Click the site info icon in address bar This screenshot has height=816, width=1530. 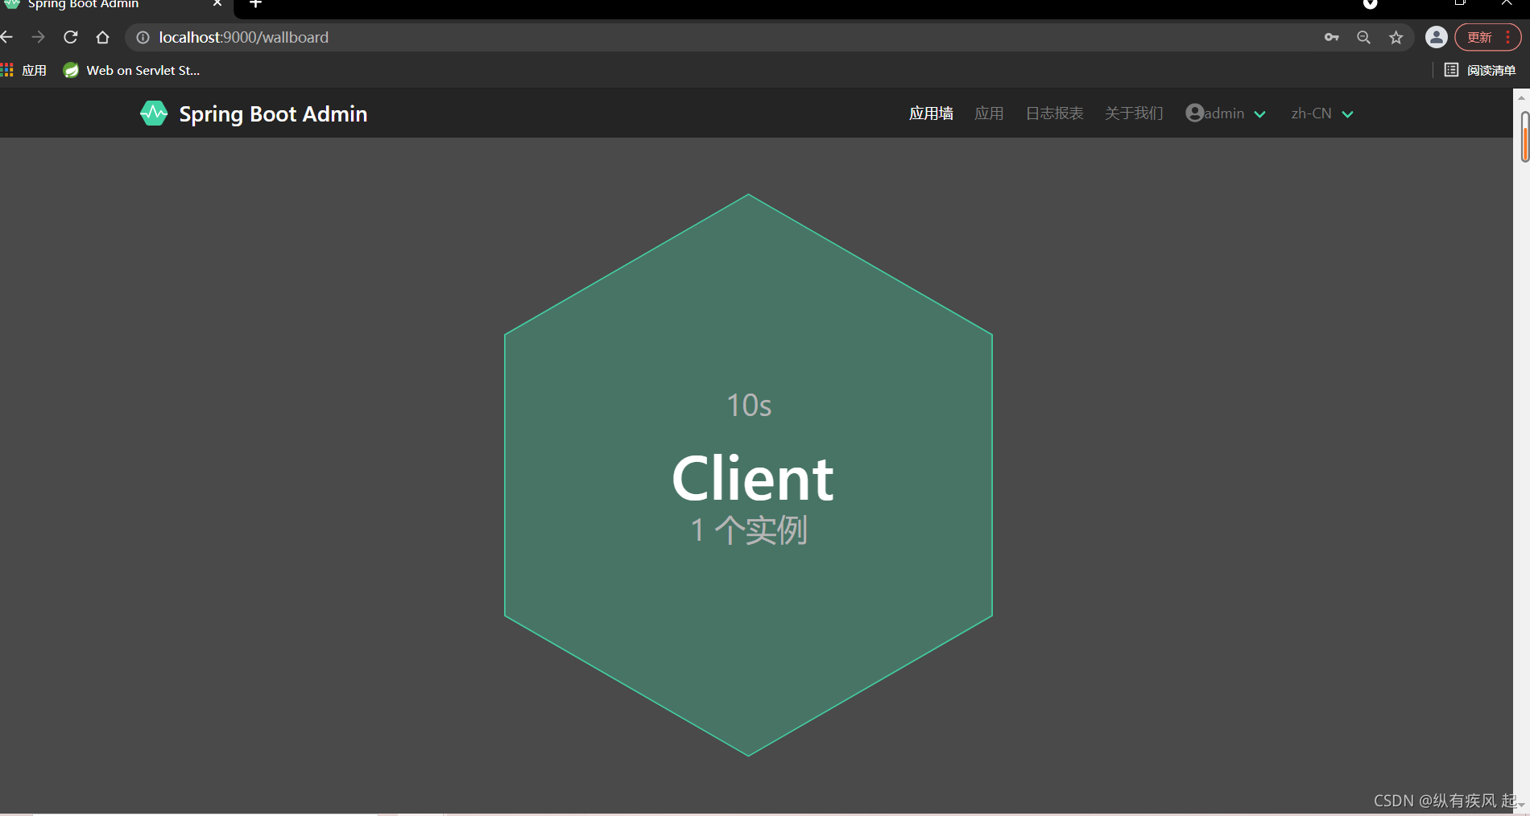143,37
